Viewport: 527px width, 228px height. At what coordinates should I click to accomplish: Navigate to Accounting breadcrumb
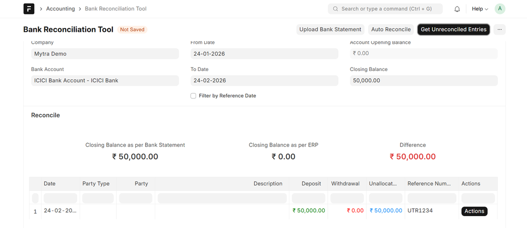(x=60, y=9)
